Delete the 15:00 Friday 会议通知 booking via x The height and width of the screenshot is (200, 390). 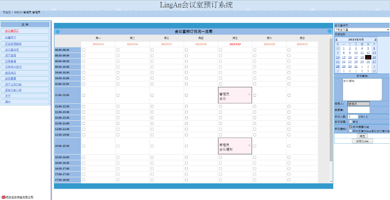pos(249,145)
